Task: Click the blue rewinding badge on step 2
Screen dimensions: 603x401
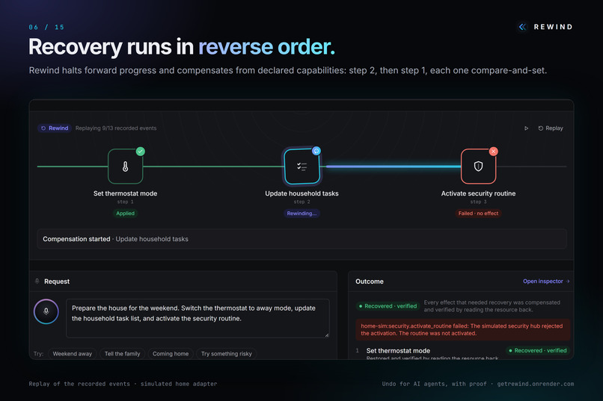Action: click(316, 151)
